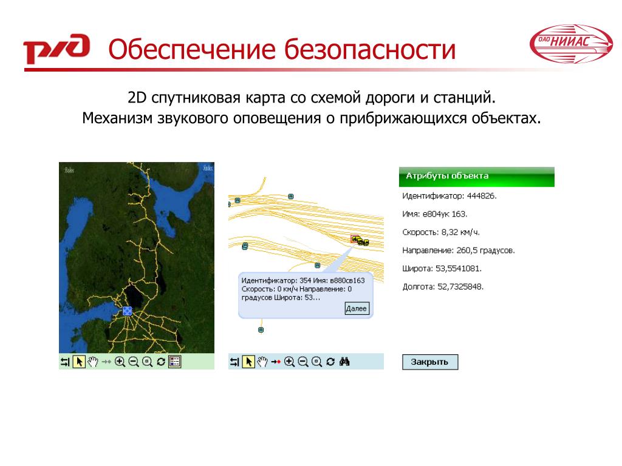This screenshot has height=466, width=622.
Task: Click red-dot arrow tool on scheme toolbar
Action: coord(276,362)
